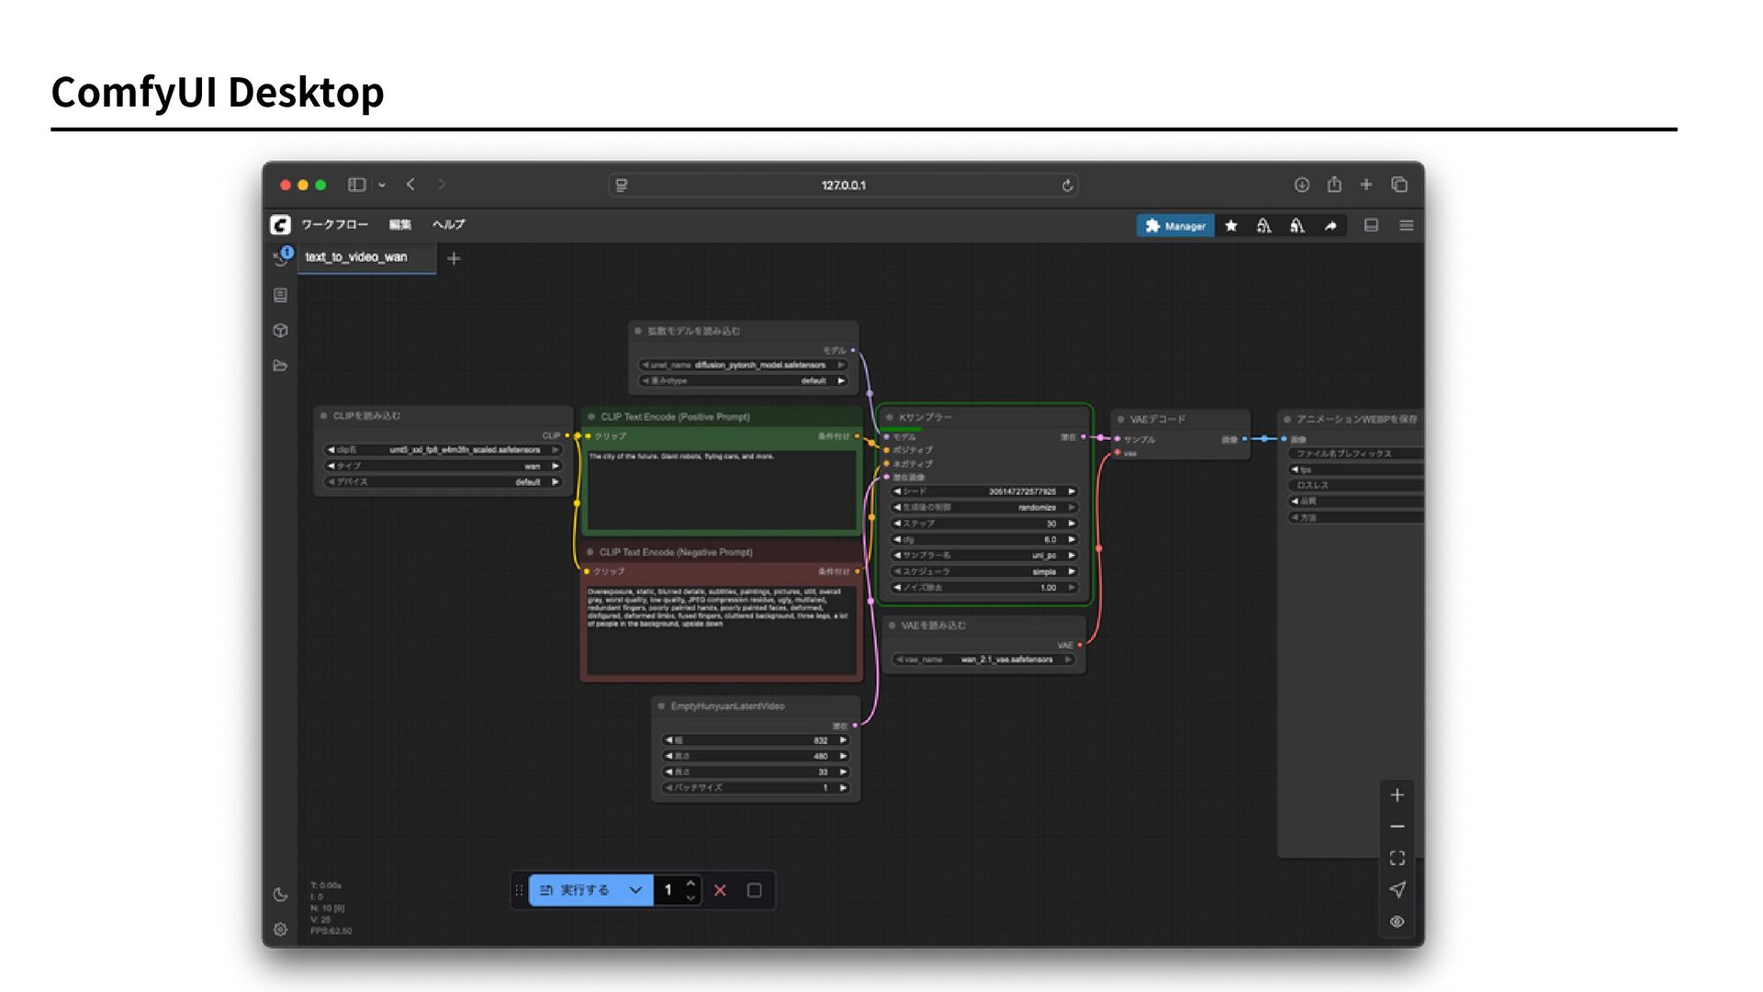Click the ComfyUI logo icon
The height and width of the screenshot is (992, 1763).
click(x=280, y=225)
